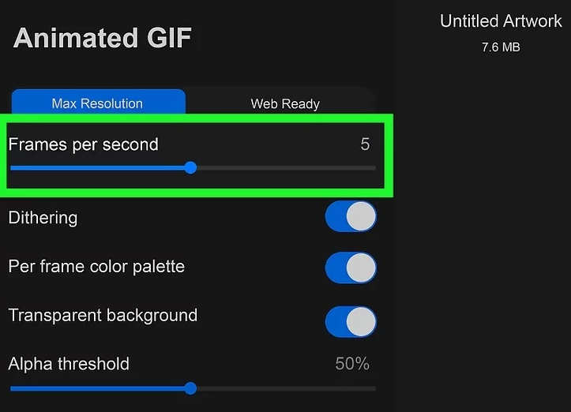
Task: Click the Untitled Artwork title
Action: 501,21
